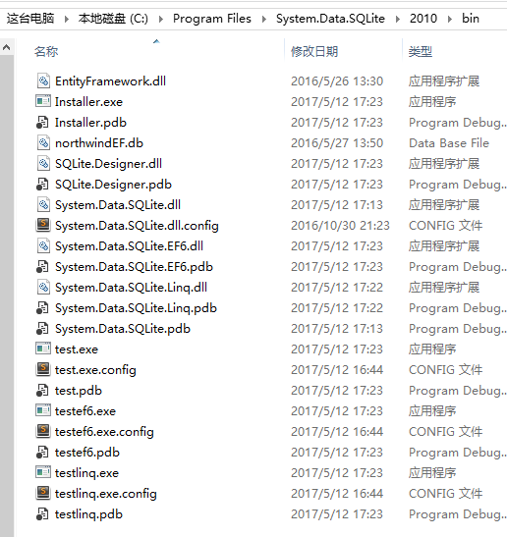Image resolution: width=507 pixels, height=537 pixels.
Task: Sort by the 修改日期 column header
Action: 314,52
